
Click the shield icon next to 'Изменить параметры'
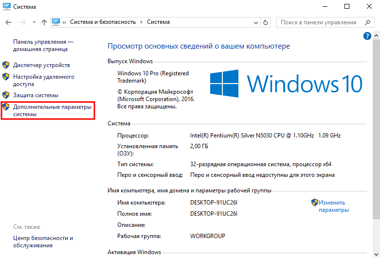315,202
